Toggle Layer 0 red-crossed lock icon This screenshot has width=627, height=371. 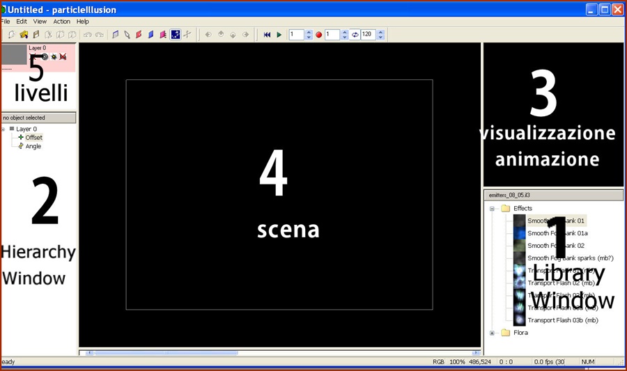point(63,56)
